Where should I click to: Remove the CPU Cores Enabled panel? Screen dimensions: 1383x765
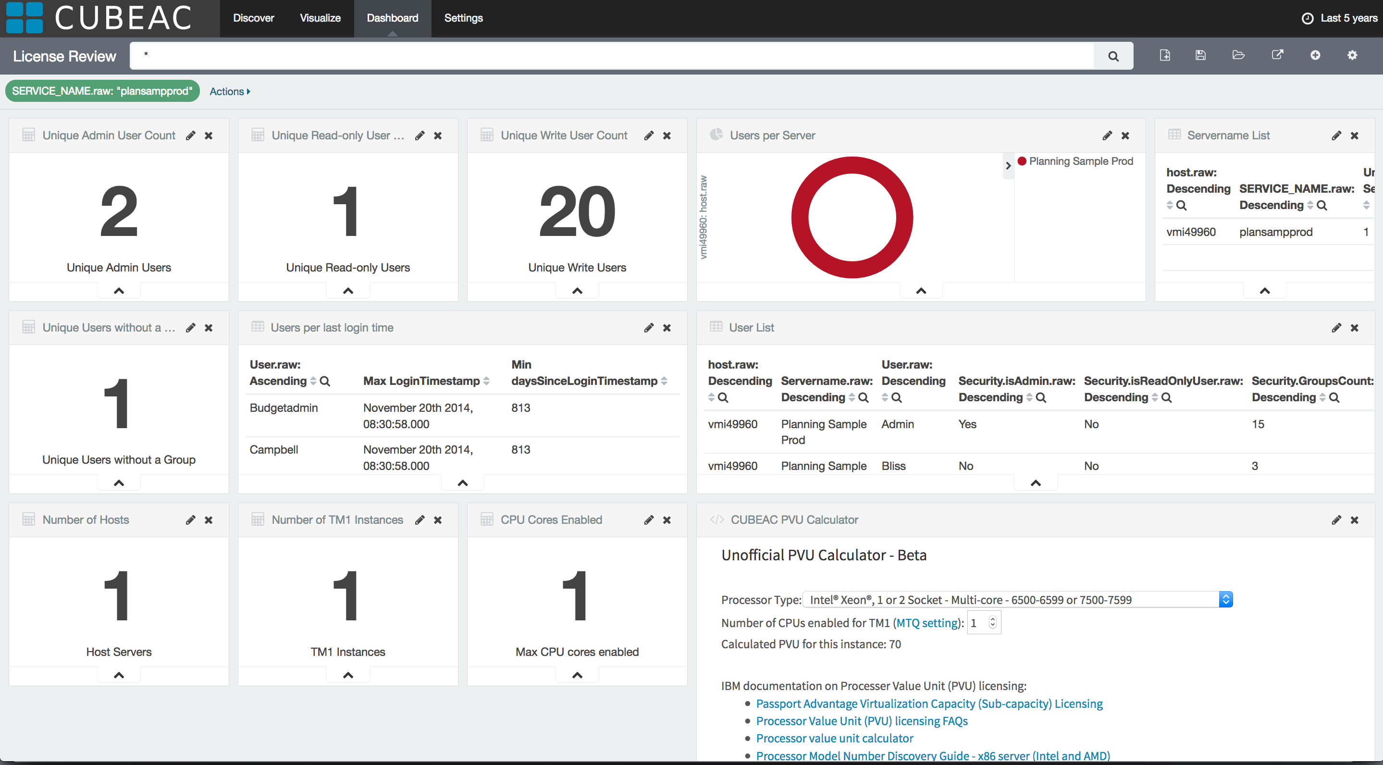[x=666, y=520]
